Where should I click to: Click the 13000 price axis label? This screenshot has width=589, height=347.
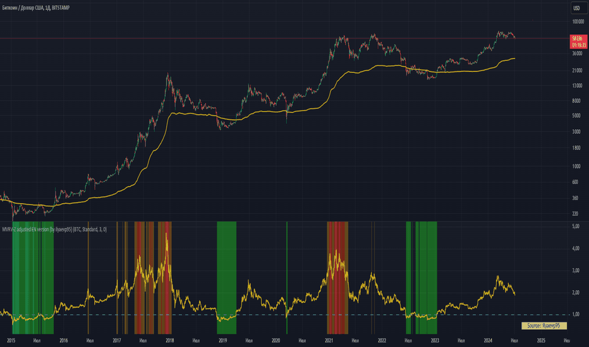pyautogui.click(x=577, y=86)
